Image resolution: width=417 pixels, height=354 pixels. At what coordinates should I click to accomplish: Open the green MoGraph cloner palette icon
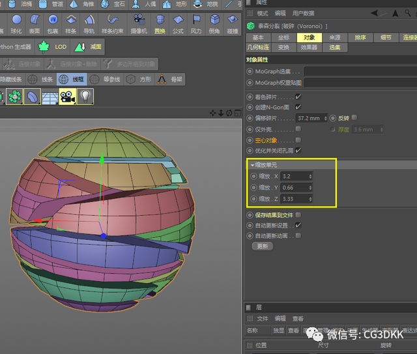click(x=14, y=96)
